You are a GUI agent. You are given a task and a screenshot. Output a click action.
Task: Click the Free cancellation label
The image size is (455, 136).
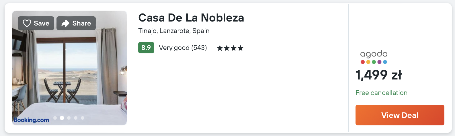pyautogui.click(x=381, y=93)
